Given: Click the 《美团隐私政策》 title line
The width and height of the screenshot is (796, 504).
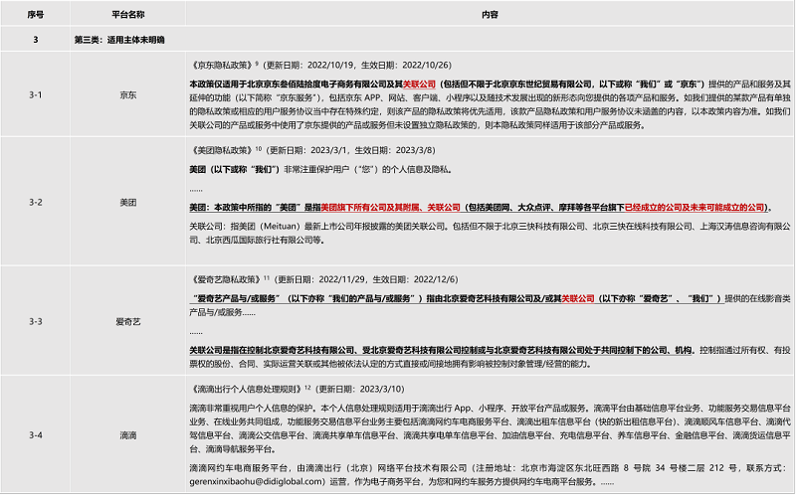Looking at the screenshot, I should (312, 150).
